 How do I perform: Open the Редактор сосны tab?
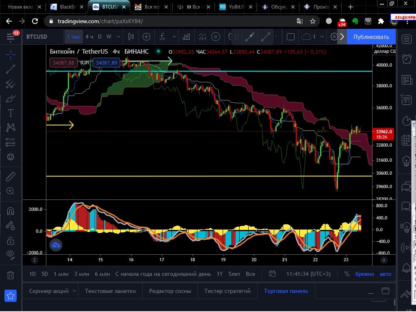point(170,291)
